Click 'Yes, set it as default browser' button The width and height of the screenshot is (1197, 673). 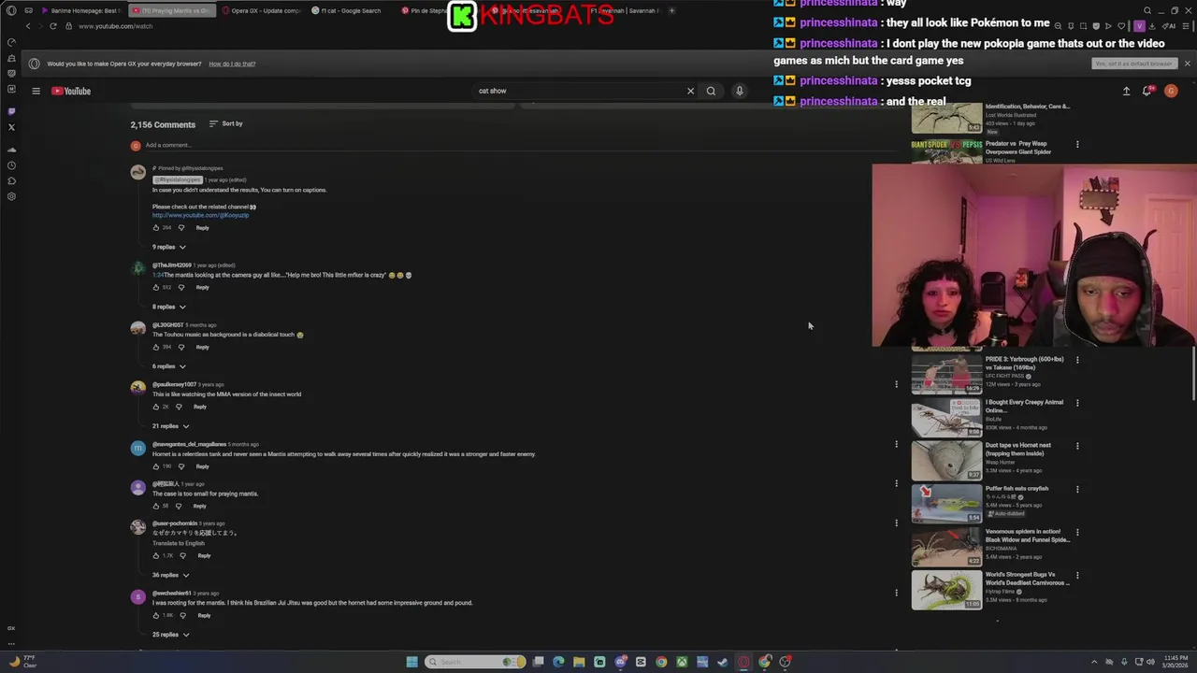[1133, 64]
